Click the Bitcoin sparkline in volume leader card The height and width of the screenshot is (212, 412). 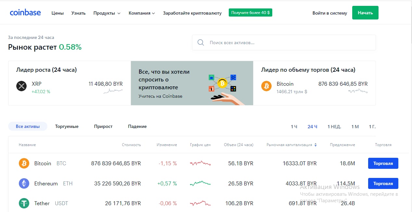click(358, 91)
